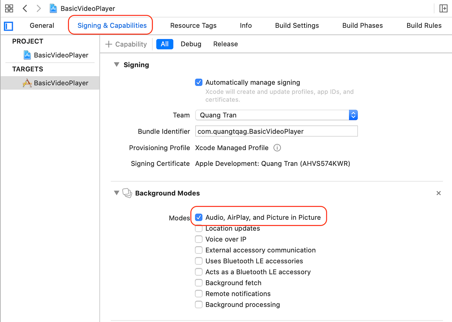This screenshot has width=452, height=322.
Task: Click the Modes label
Action: (x=180, y=218)
